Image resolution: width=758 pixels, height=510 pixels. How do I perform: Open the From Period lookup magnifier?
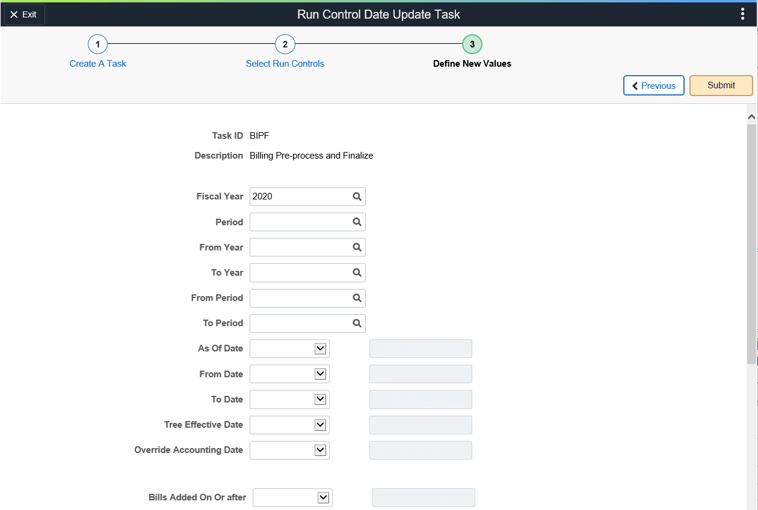pos(357,298)
